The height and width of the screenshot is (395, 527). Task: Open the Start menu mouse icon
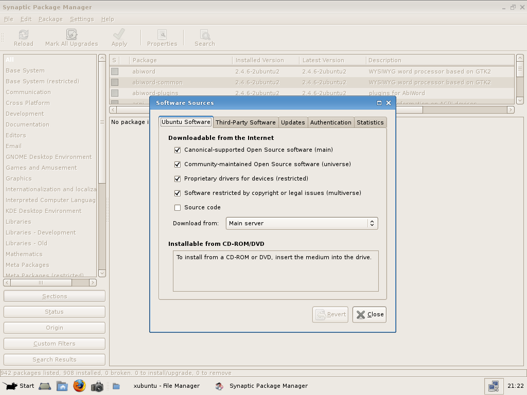(9, 386)
